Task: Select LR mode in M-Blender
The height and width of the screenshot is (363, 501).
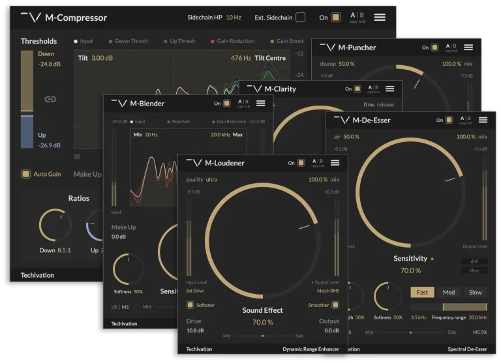Action: click(114, 307)
